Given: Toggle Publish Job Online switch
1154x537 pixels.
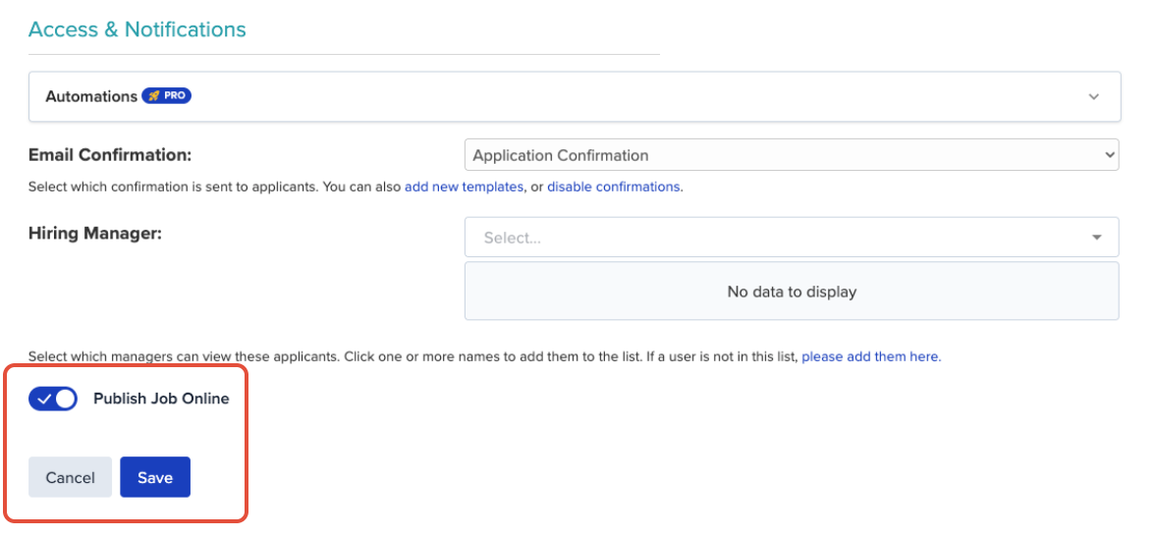Looking at the screenshot, I should (x=53, y=399).
